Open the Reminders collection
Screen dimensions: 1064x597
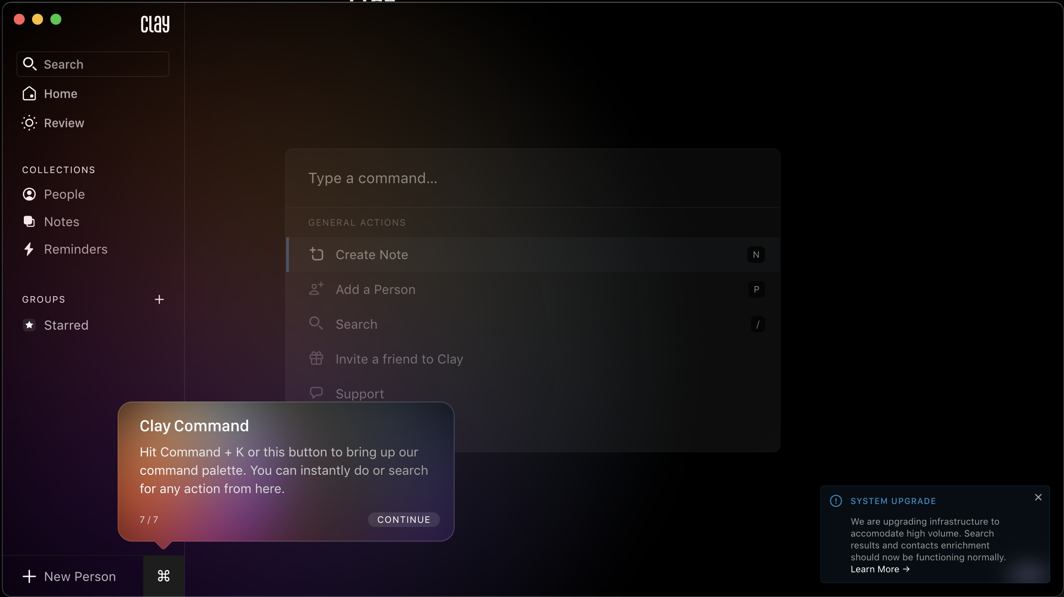pos(76,250)
